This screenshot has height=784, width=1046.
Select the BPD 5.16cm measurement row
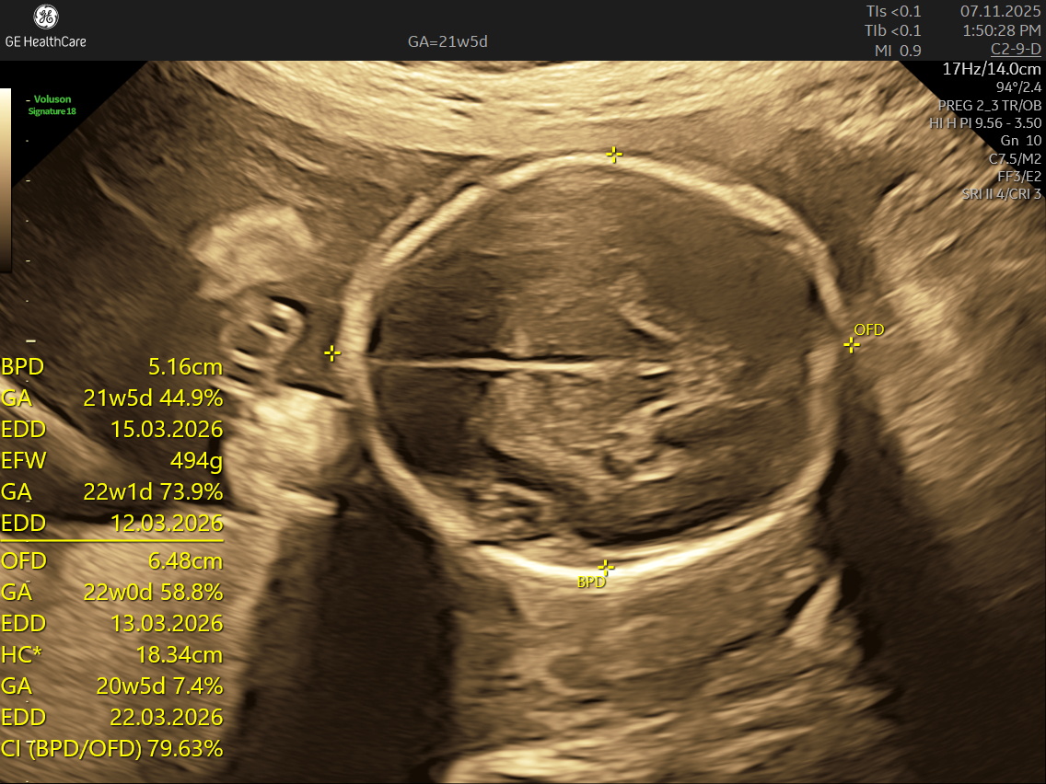tap(112, 367)
